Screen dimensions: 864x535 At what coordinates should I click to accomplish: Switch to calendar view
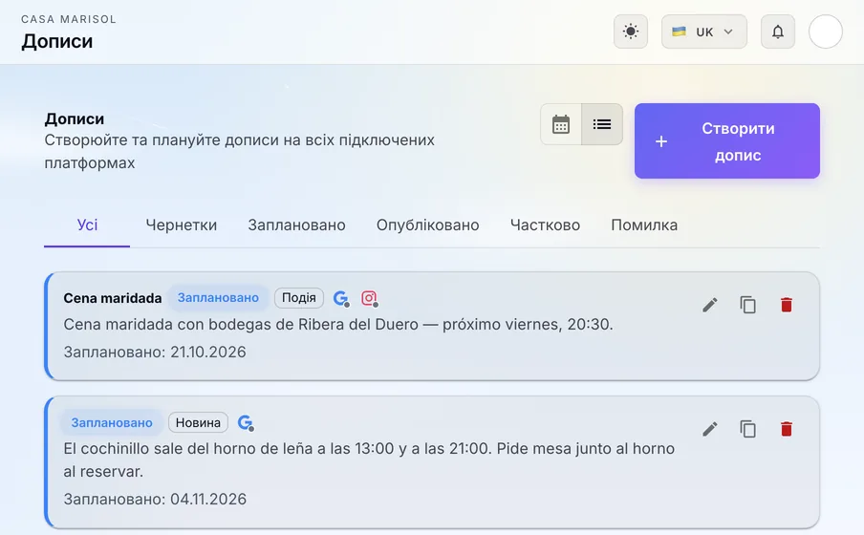click(561, 124)
